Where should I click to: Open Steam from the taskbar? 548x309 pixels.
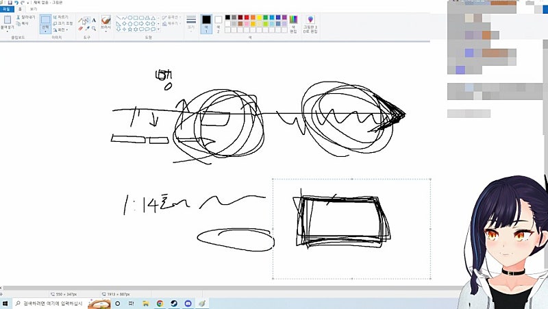click(174, 304)
